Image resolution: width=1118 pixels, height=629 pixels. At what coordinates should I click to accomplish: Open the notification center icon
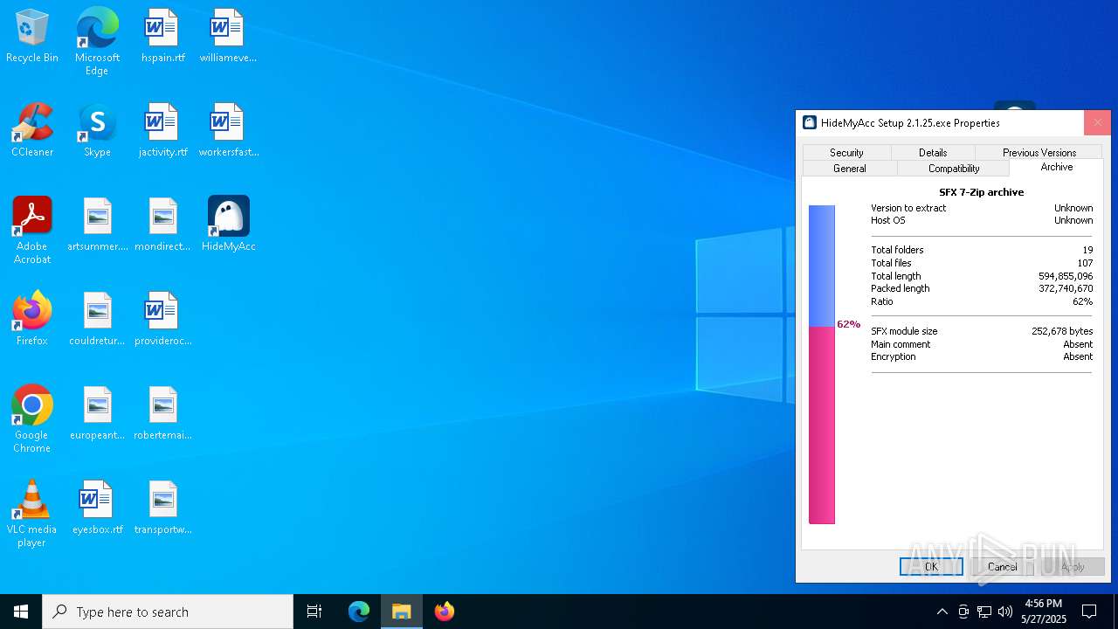[x=1089, y=612]
